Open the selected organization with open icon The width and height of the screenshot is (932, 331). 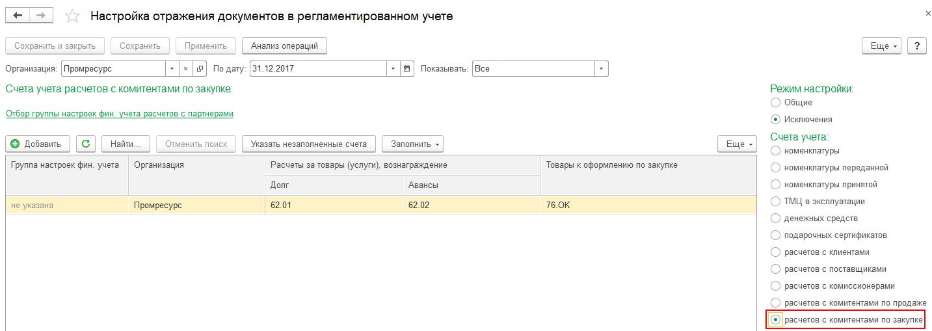point(200,68)
